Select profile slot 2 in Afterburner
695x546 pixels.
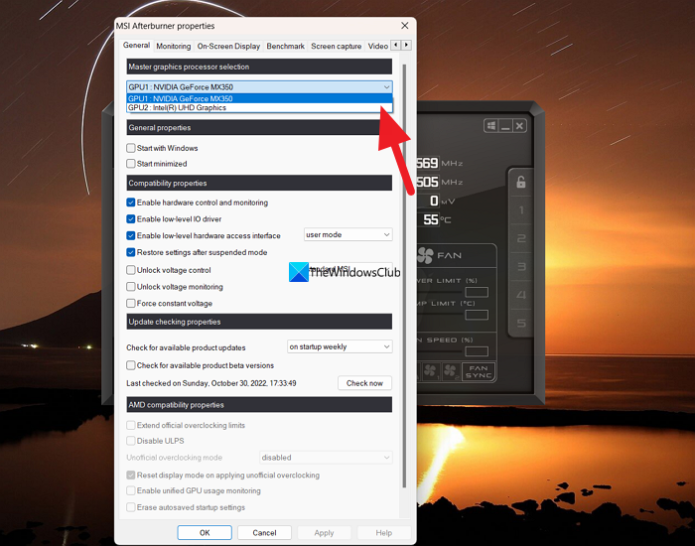521,238
